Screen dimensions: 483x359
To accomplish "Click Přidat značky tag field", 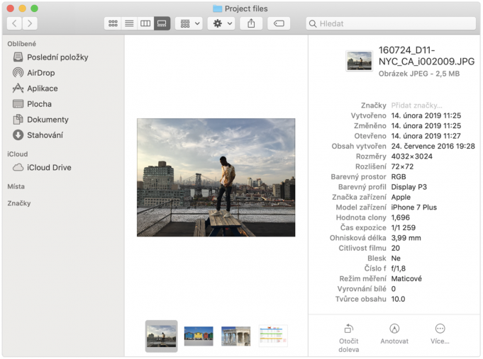I will (x=416, y=106).
